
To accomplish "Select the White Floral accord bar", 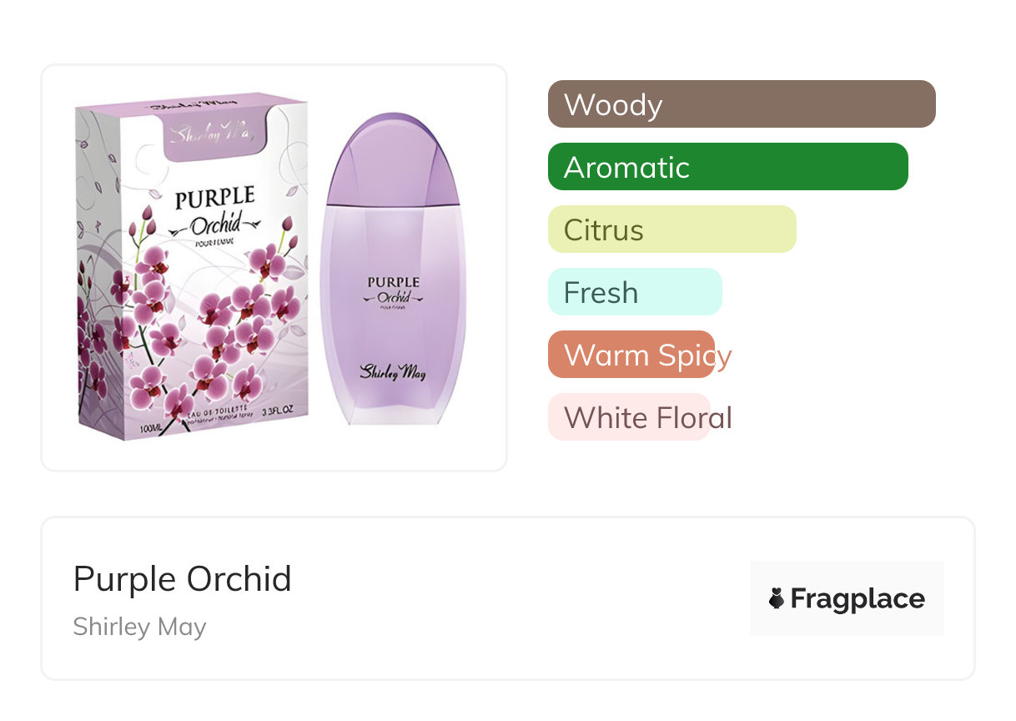I will point(629,417).
